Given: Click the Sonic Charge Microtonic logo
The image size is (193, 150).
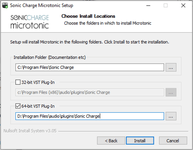Looking at the screenshot, I should [30, 22].
